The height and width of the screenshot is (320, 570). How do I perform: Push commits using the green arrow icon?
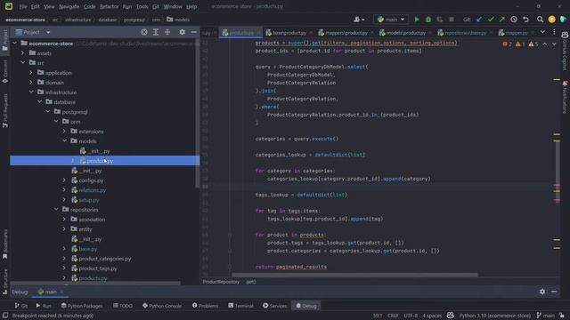click(502, 20)
